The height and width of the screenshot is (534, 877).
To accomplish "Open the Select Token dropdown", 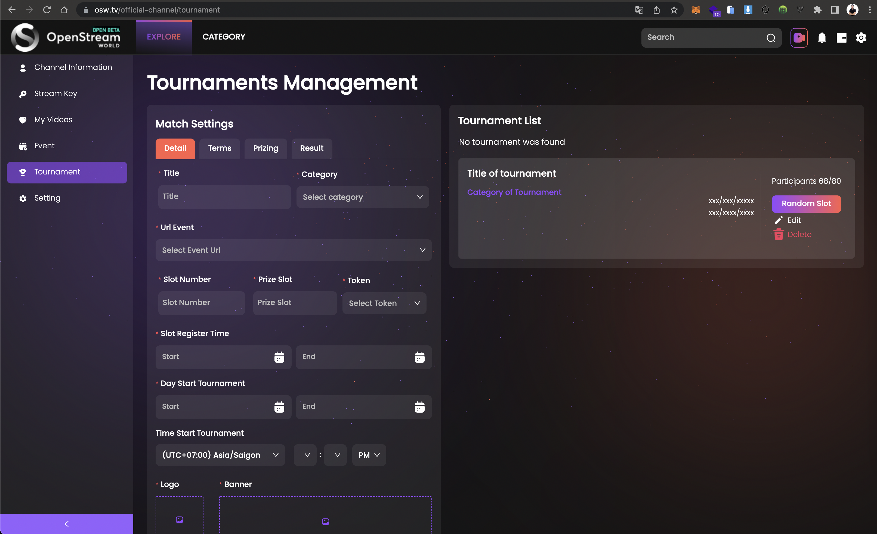I will [384, 303].
